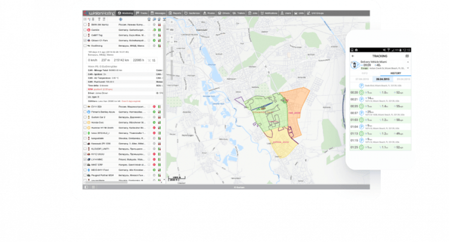This screenshot has height=242, width=449.
Task: Open the 00:20 trip entry on phone
Action: pos(380,93)
